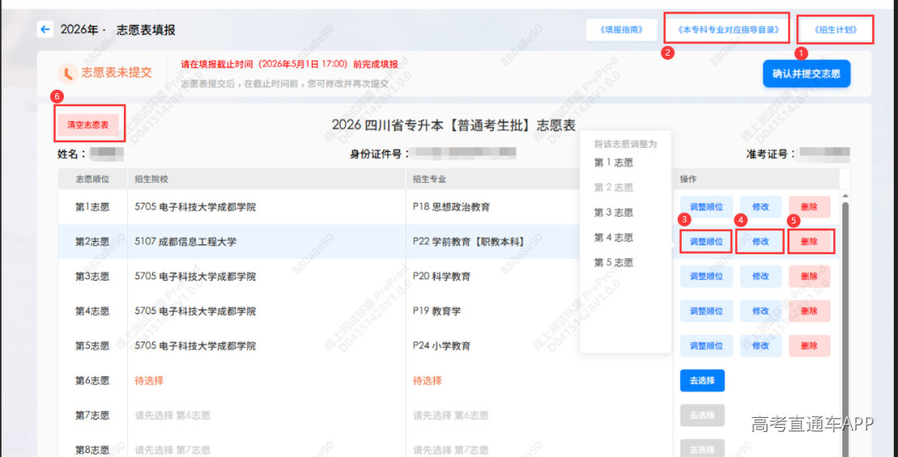Click 确认并提交志愿 submit button
Viewport: 898px width, 457px height.
tap(806, 74)
